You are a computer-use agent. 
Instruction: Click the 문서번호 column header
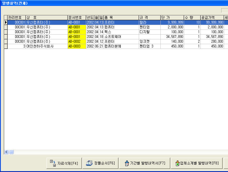coord(77,17)
